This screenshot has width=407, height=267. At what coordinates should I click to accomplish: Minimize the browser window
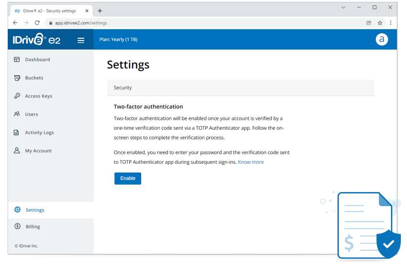click(x=359, y=7)
